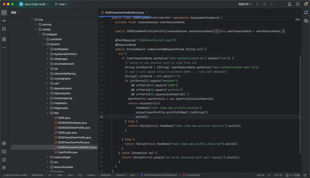310x178 pixels.
Task: Click the Debug bug icon
Action: [x=265, y=4]
